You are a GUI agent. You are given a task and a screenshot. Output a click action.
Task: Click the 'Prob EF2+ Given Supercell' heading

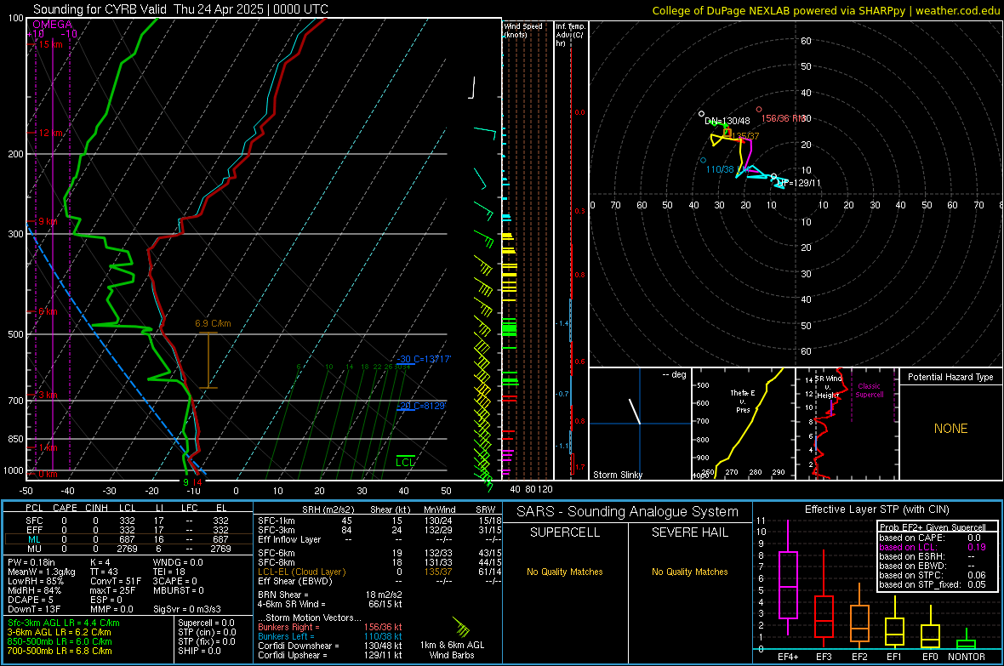coord(933,527)
